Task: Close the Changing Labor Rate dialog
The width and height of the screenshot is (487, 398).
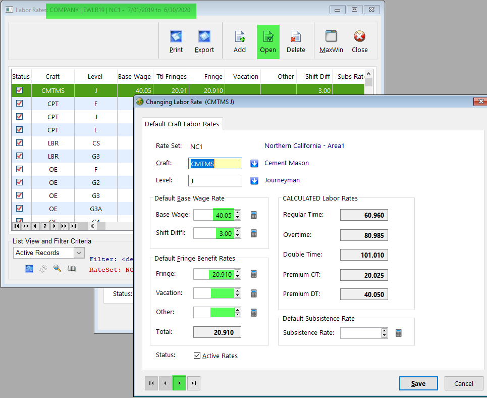Action: click(480, 102)
